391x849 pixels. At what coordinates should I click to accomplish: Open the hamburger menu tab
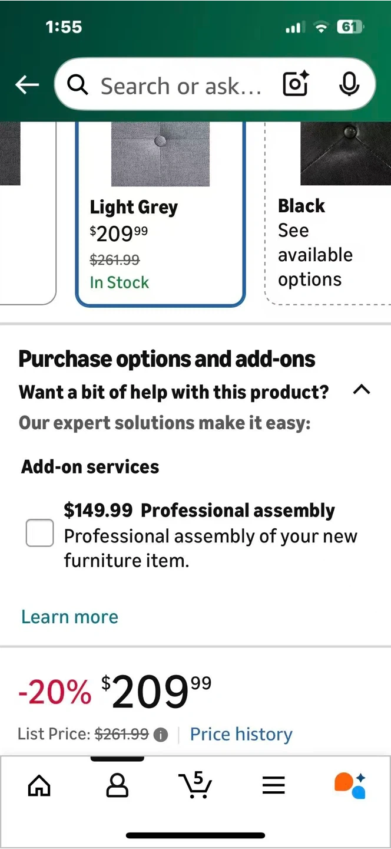[273, 785]
